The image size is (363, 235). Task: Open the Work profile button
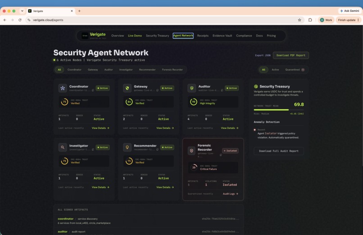click(326, 20)
